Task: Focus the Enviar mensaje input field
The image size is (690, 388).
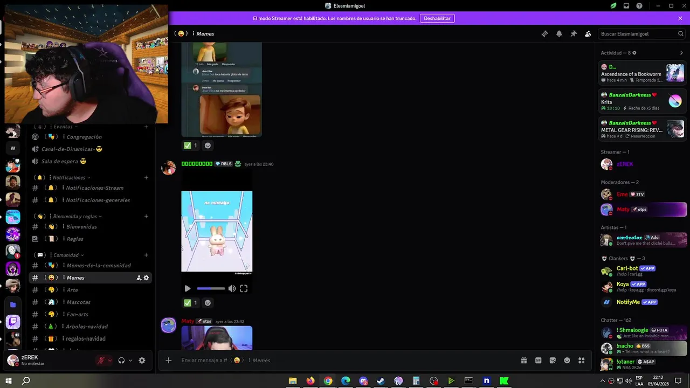Action: pyautogui.click(x=345, y=360)
